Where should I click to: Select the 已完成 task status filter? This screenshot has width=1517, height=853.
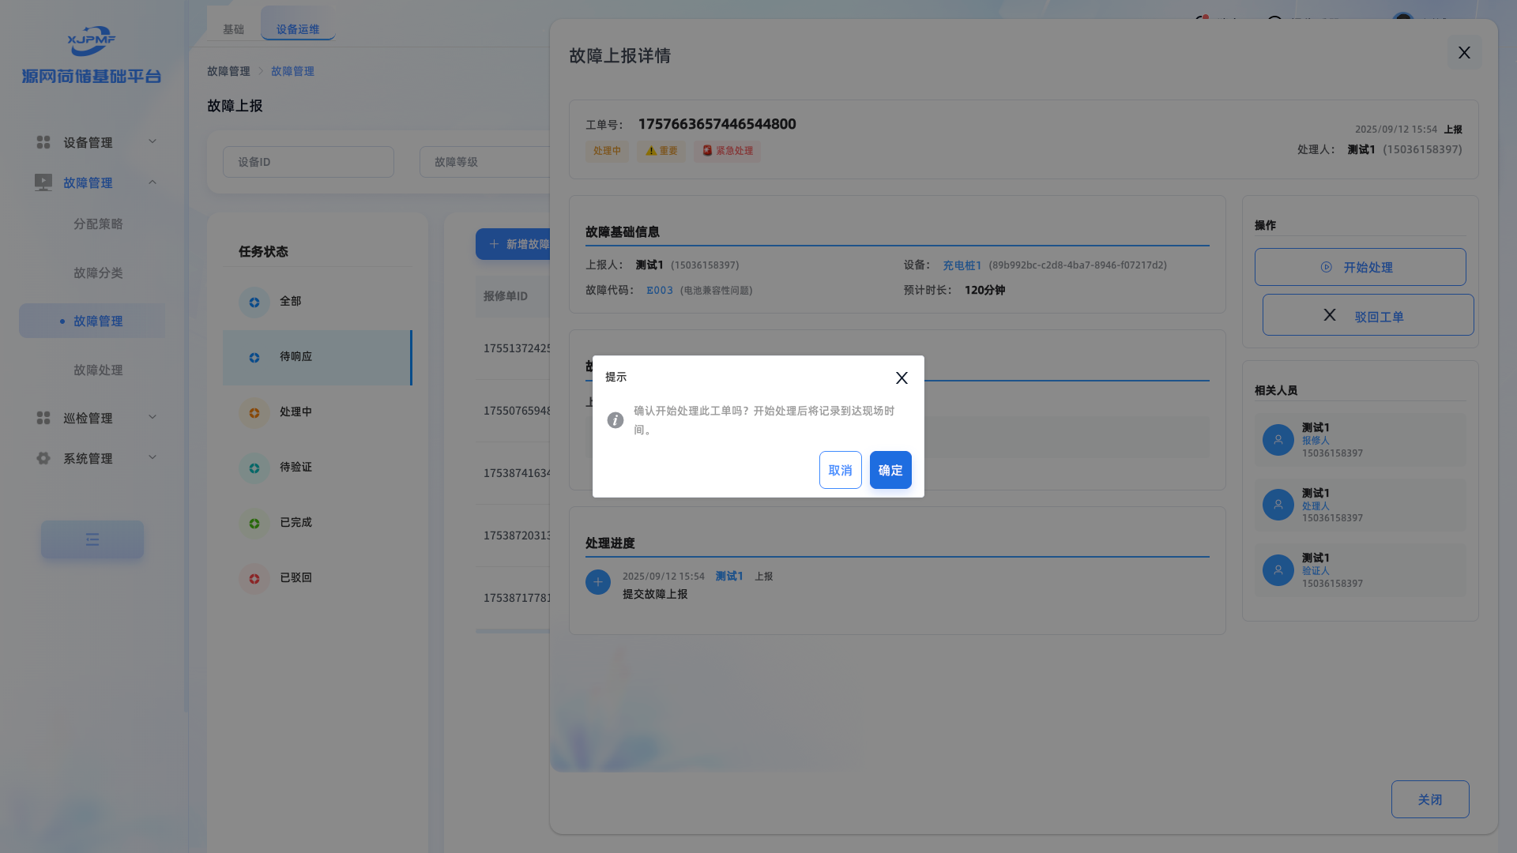pyautogui.click(x=295, y=523)
